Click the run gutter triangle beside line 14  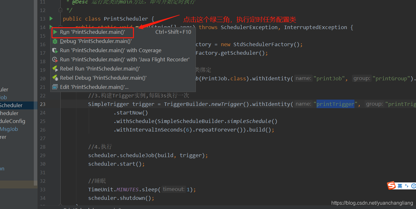[x=51, y=27]
